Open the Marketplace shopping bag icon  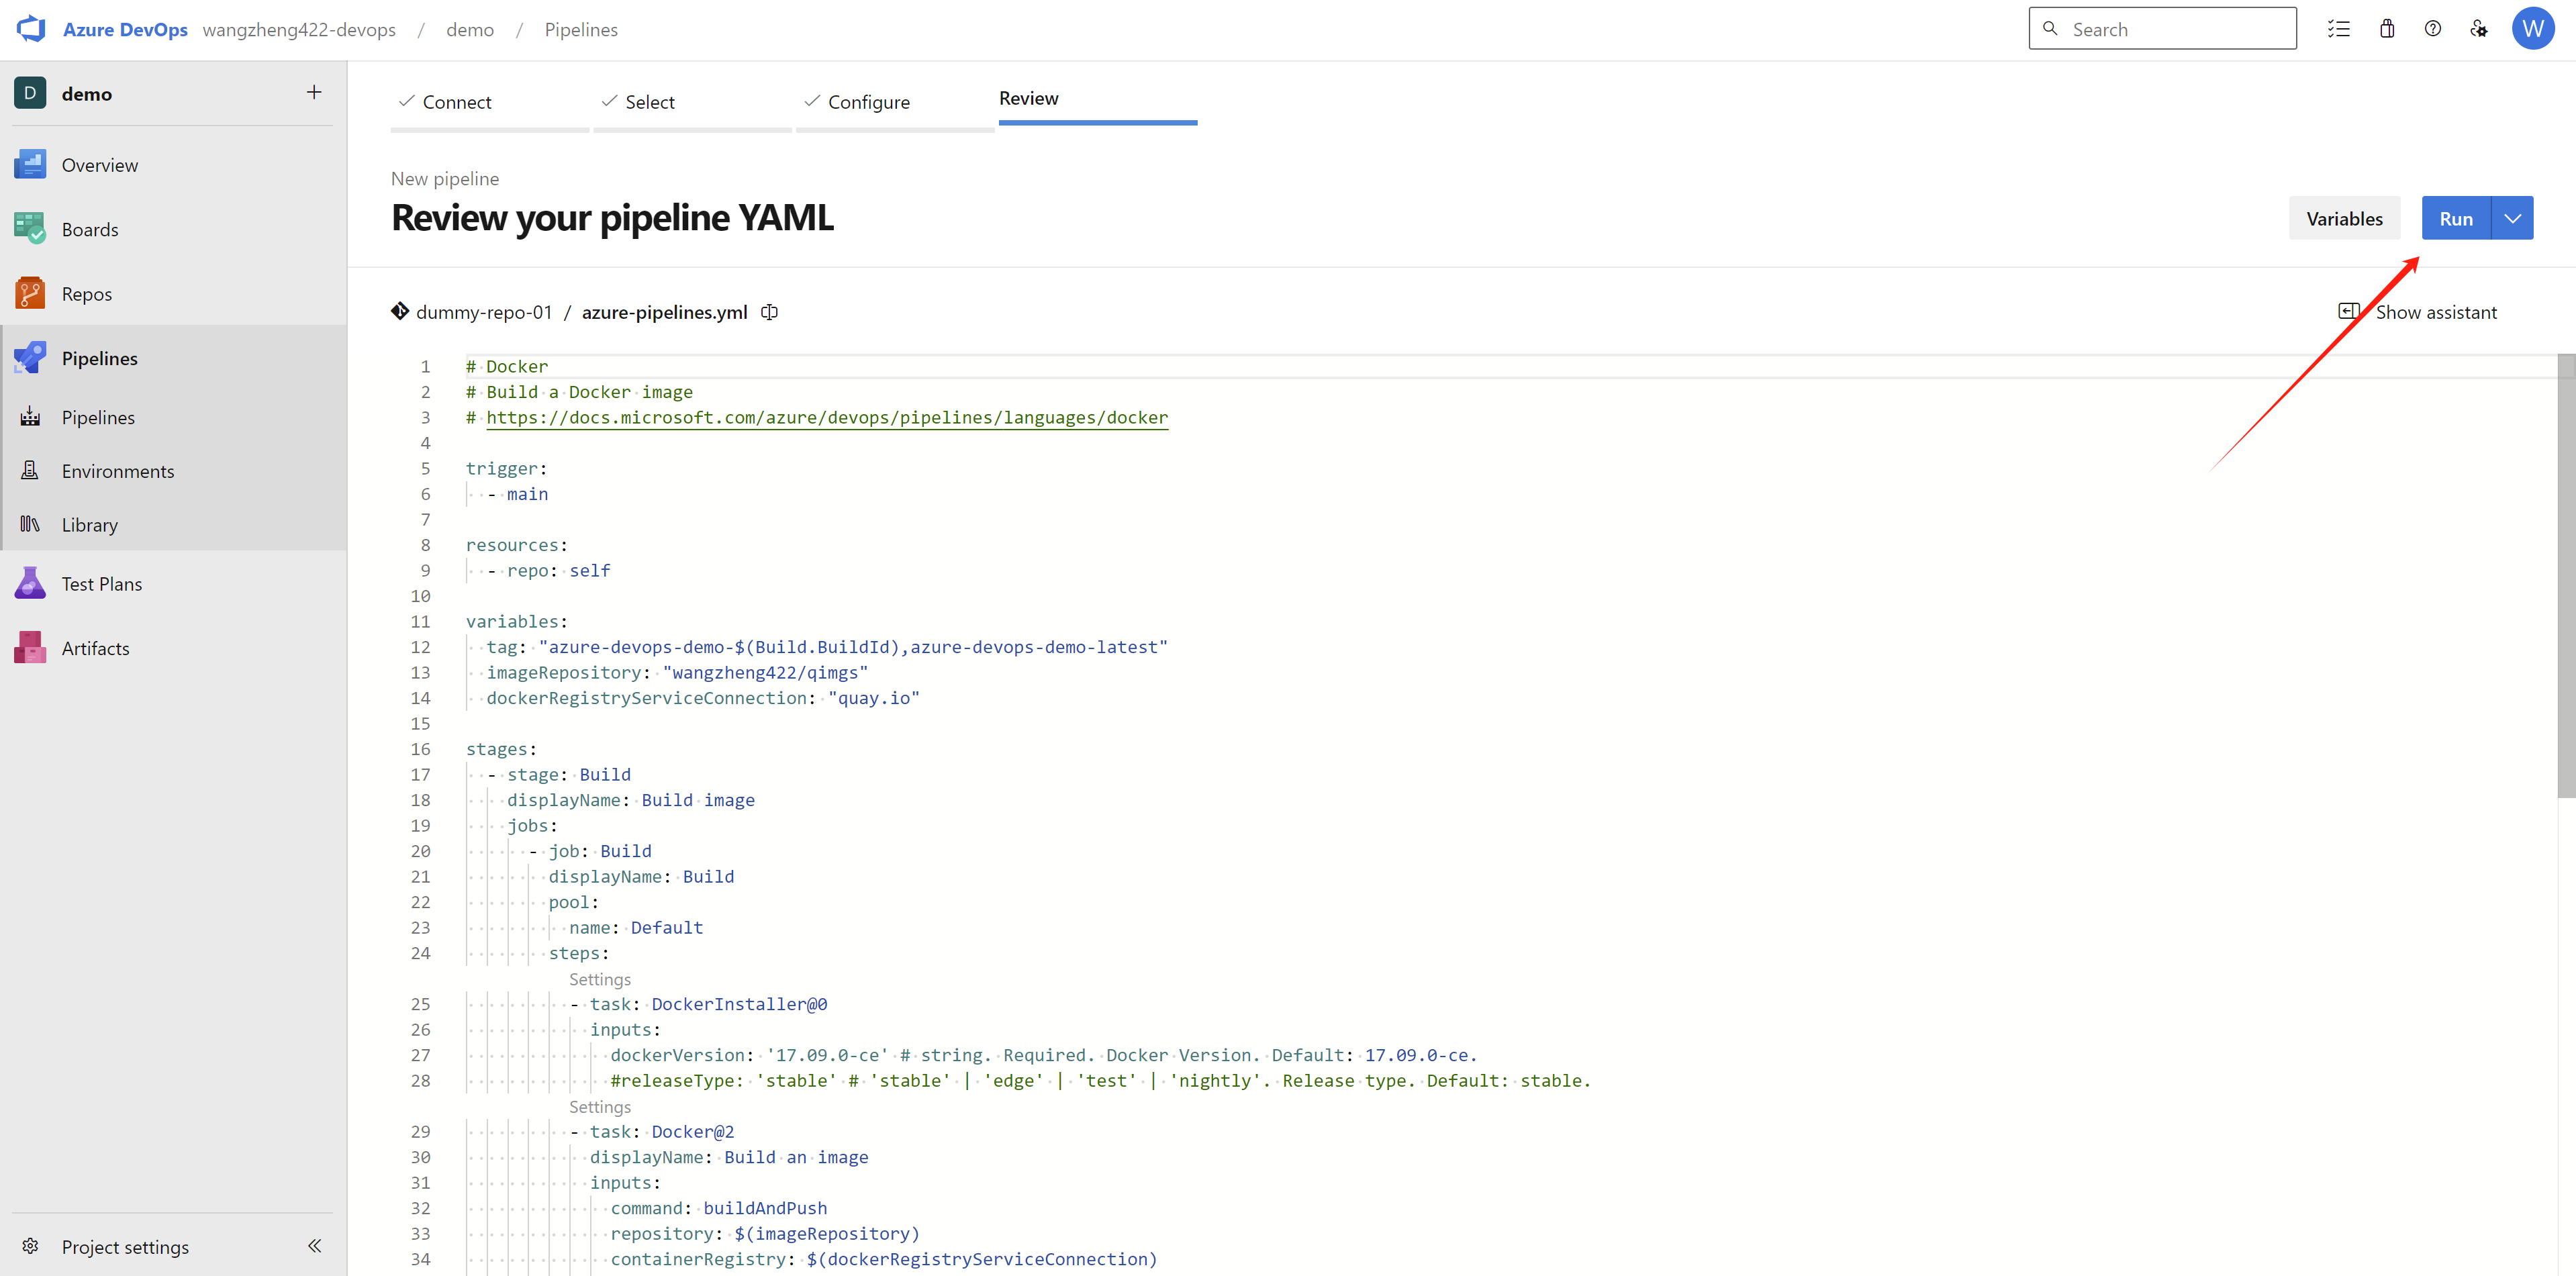tap(2387, 29)
